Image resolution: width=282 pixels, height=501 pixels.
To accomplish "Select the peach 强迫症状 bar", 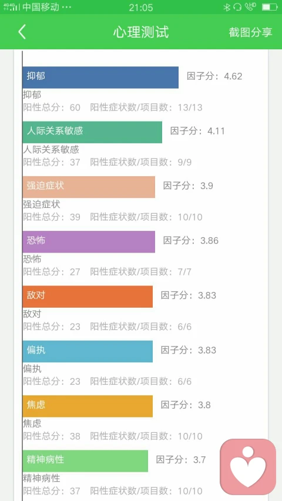I will point(89,187).
